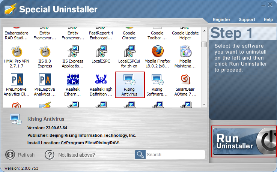Image resolution: width=277 pixels, height=172 pixels.
Task: Close the Special Uninstaller window
Action: coord(270,5)
